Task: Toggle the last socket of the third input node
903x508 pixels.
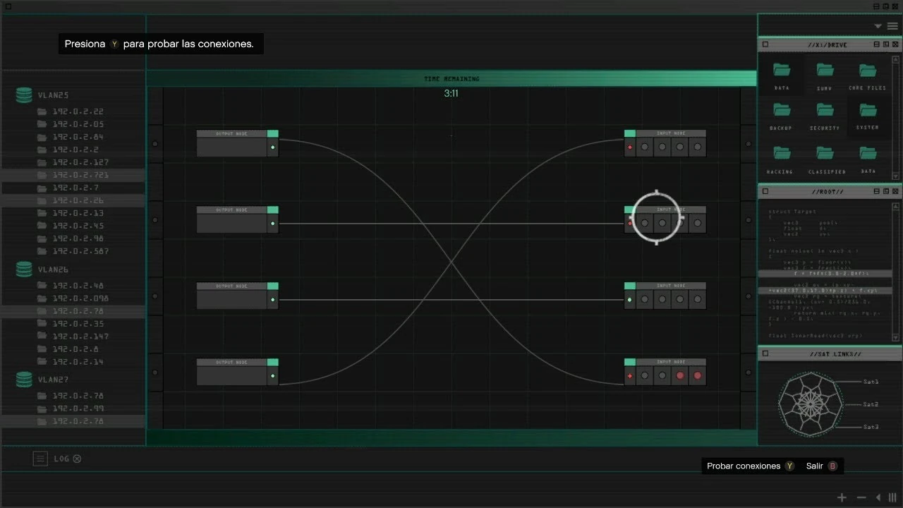Action: point(697,299)
